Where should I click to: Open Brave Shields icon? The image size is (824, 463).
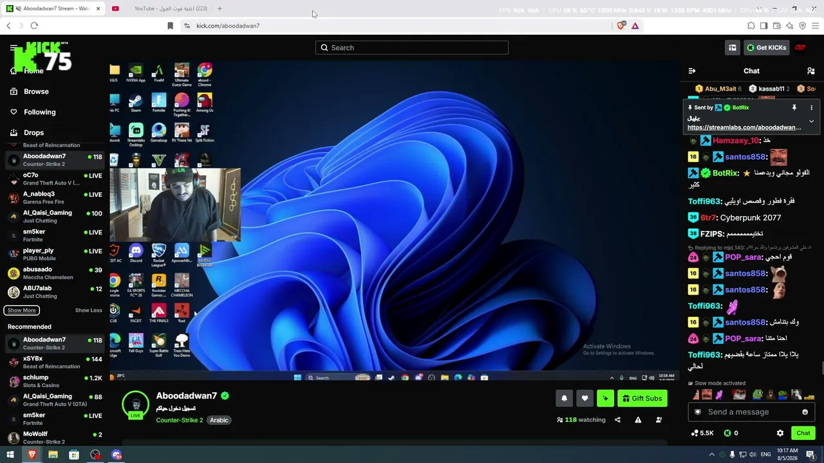click(x=621, y=26)
